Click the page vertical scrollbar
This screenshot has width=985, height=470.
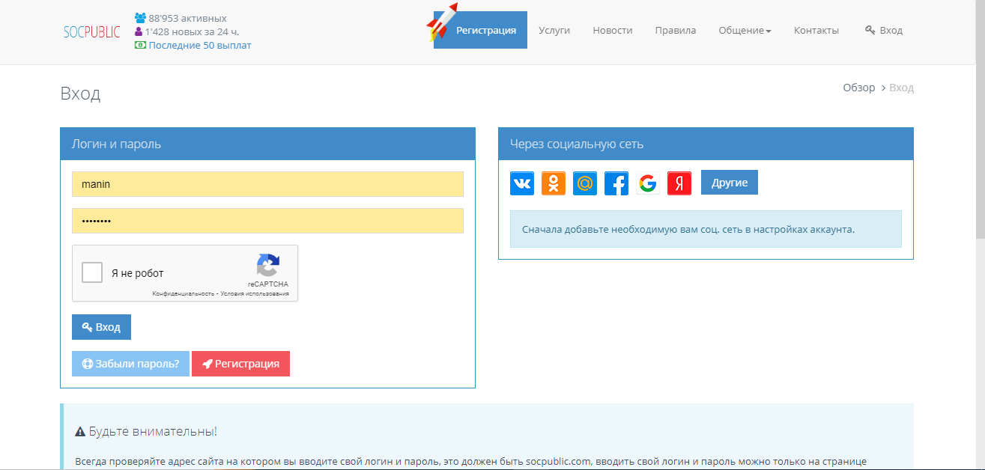980,118
